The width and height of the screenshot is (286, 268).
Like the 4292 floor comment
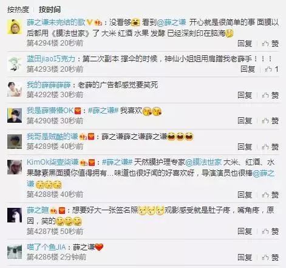(x=270, y=95)
